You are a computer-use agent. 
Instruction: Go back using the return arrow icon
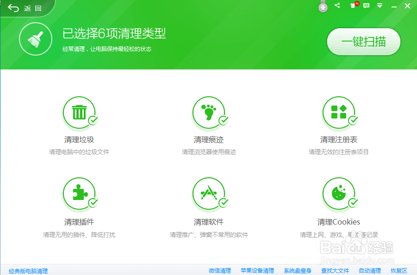click(x=12, y=7)
